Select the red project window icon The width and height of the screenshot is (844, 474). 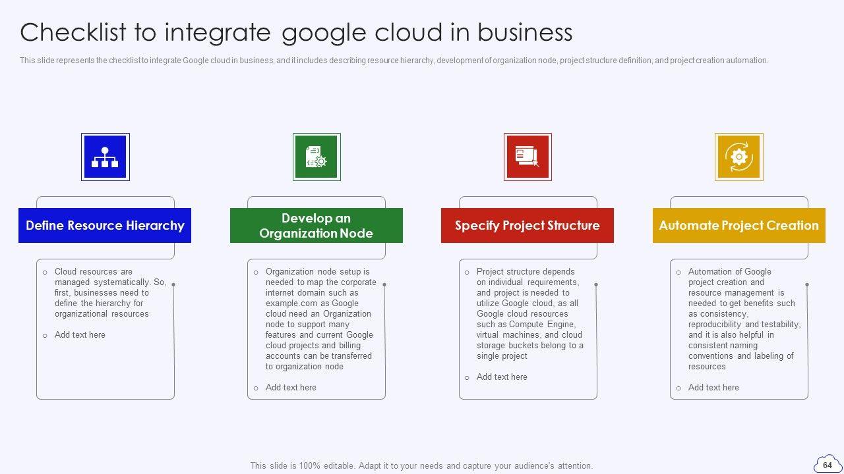527,157
